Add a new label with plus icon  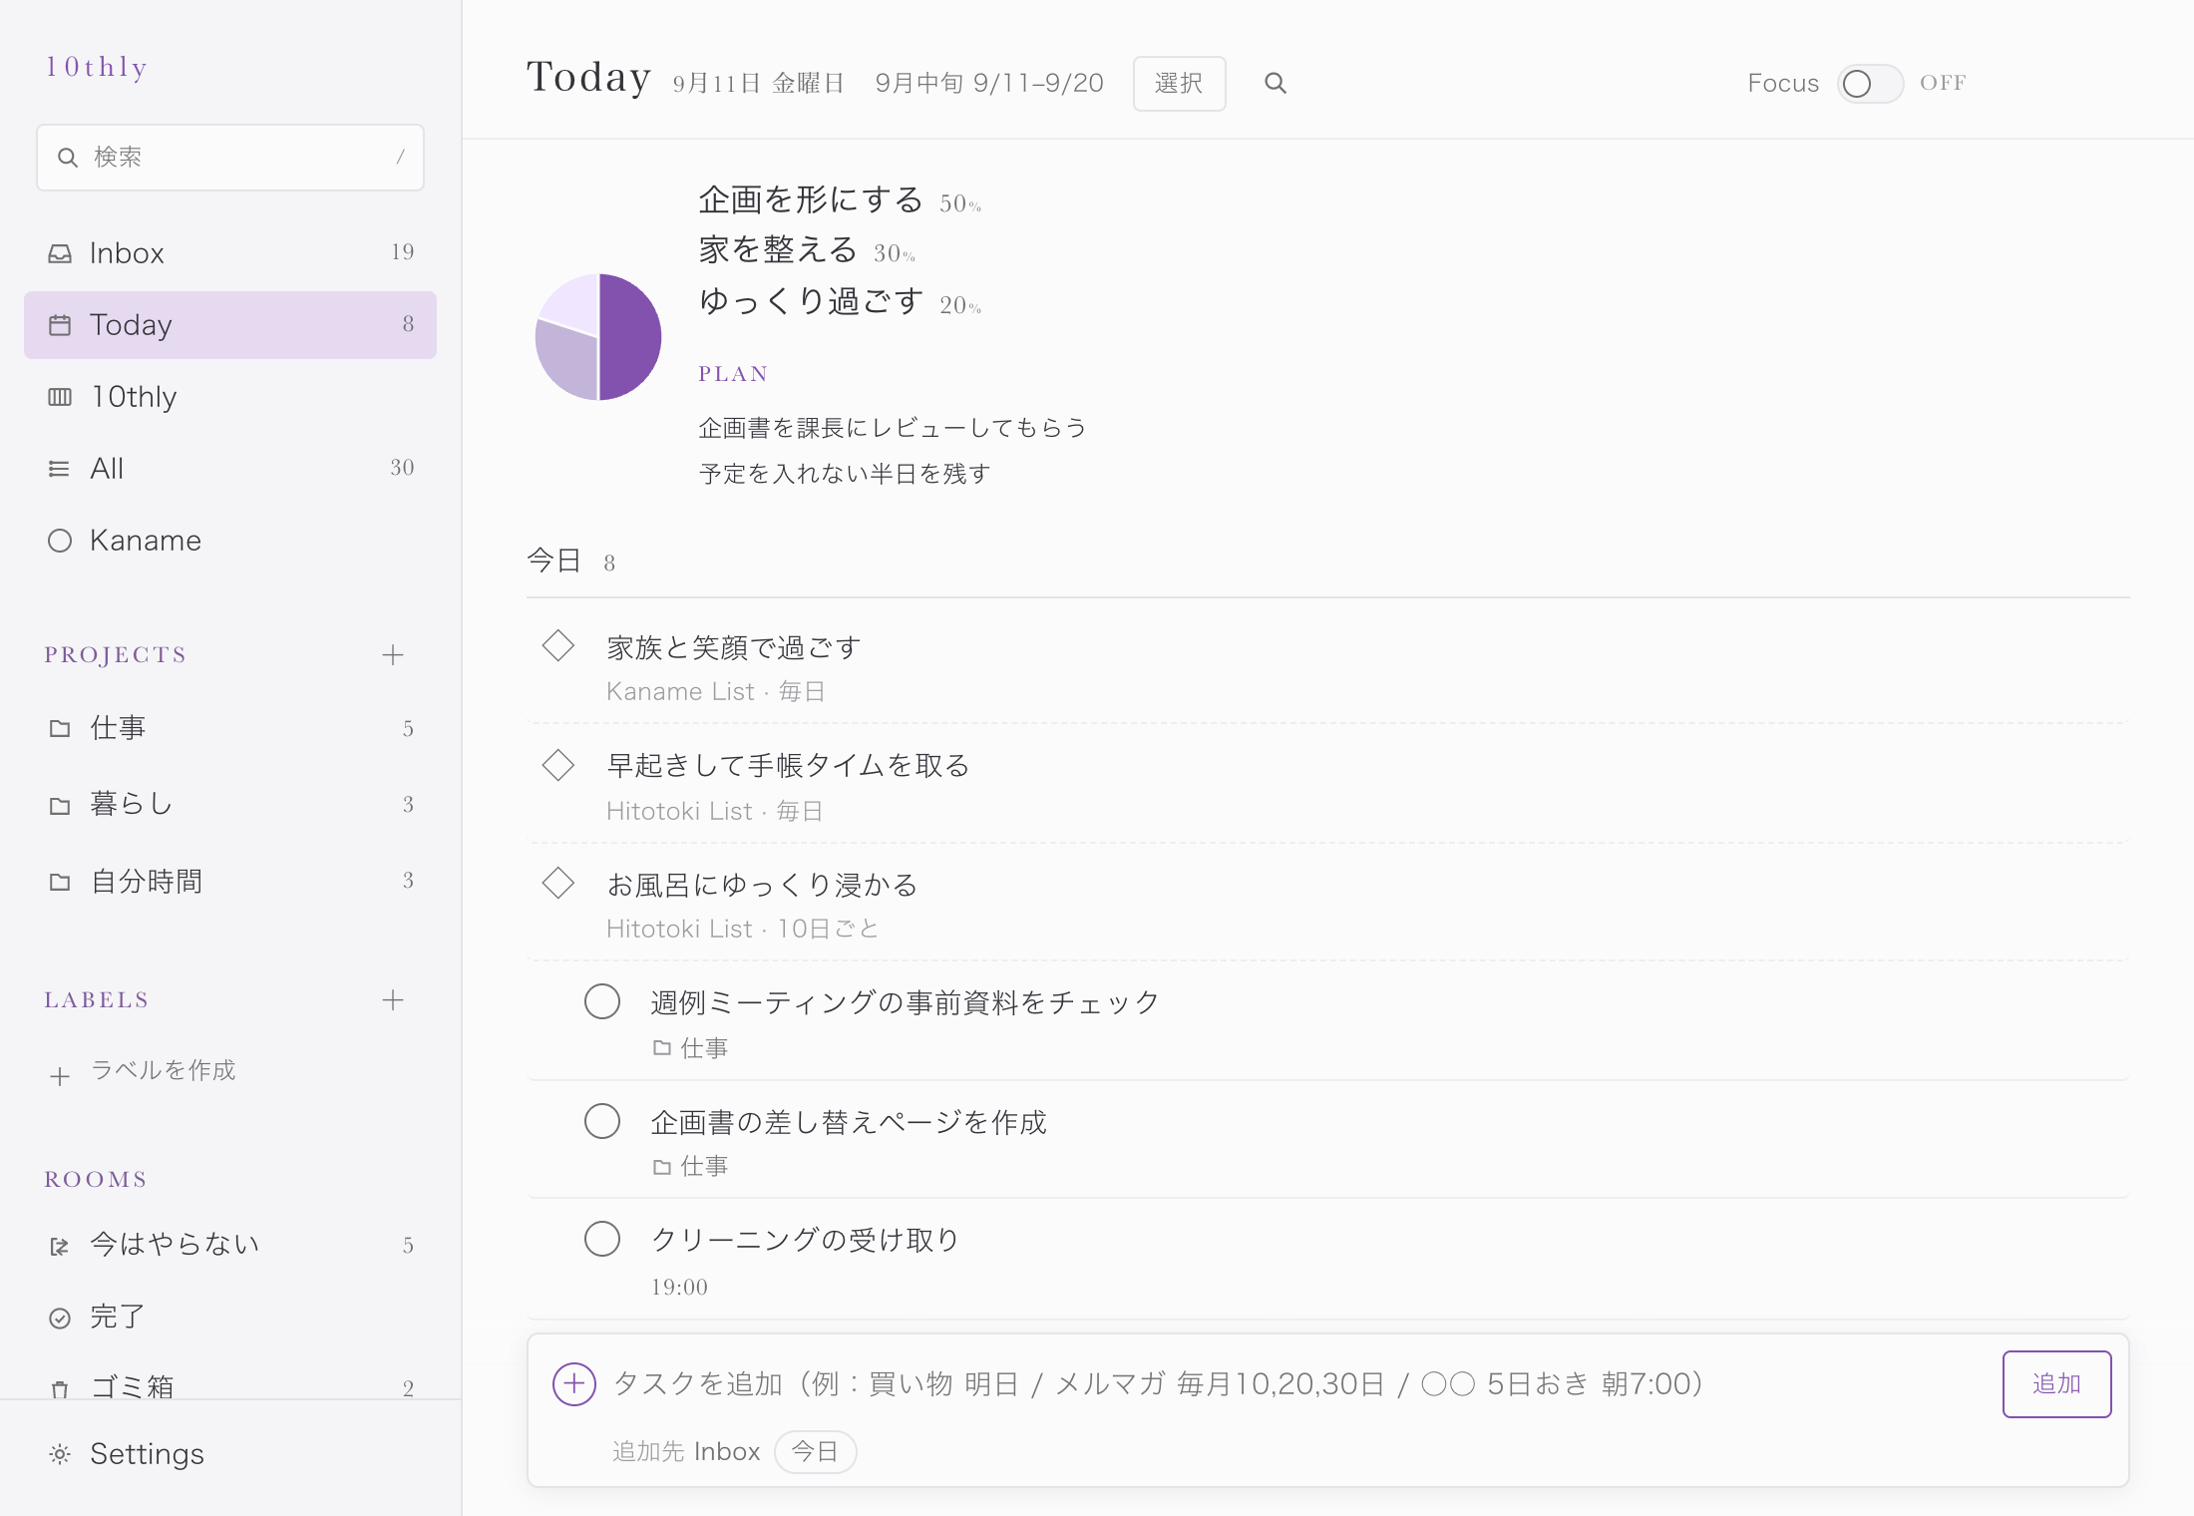click(393, 1000)
